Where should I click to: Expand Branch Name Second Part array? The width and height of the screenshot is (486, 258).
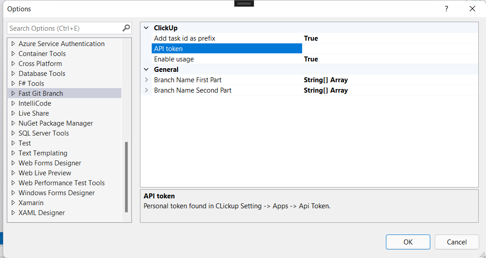coord(146,90)
